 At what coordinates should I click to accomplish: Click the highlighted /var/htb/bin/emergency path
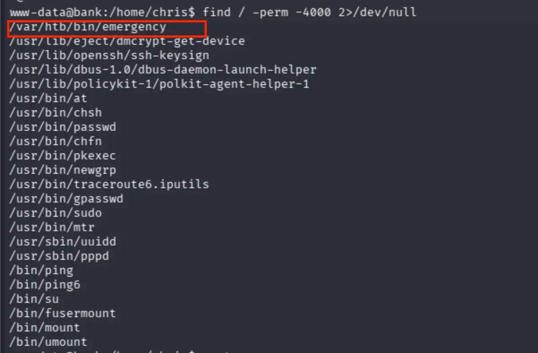[x=88, y=27]
